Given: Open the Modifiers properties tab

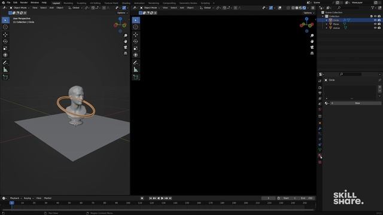Looking at the screenshot, I should pyautogui.click(x=320, y=128).
